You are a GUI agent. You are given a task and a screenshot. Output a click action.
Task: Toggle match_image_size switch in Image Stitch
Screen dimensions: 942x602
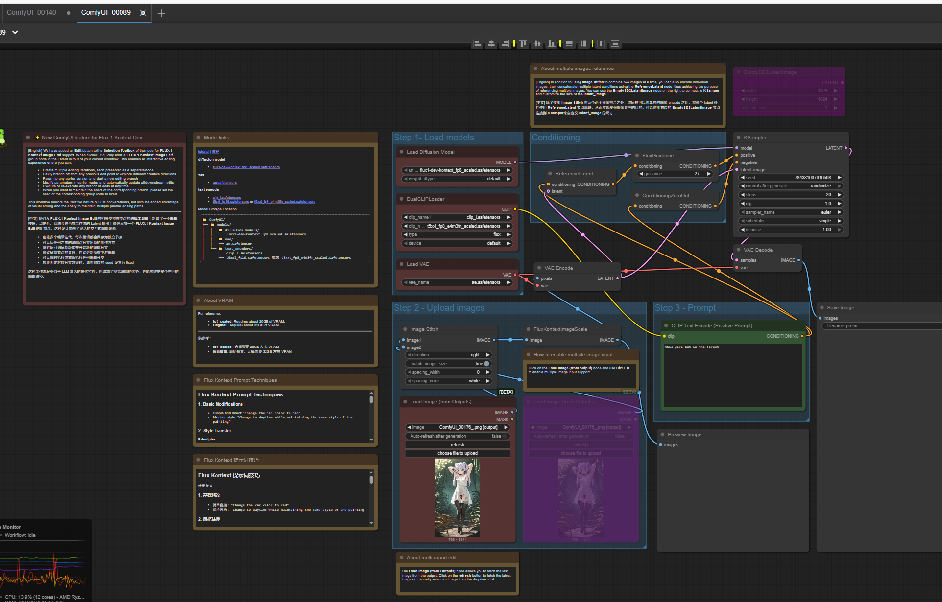coord(486,364)
